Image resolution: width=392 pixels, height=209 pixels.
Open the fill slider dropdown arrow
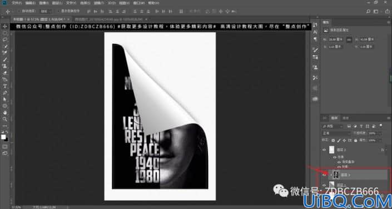click(380, 141)
